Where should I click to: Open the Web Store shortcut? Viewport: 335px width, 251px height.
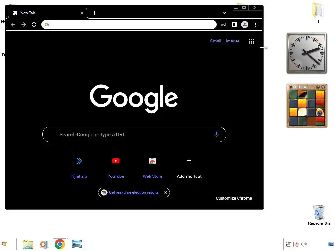pos(152,167)
